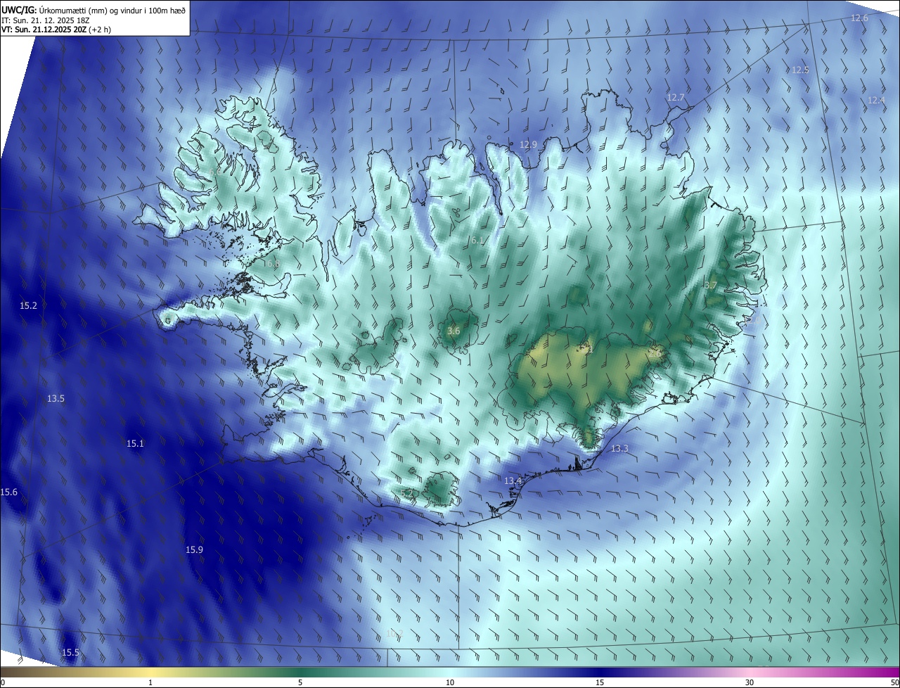Click the 15.5 value on the map
The image size is (900, 688).
(x=70, y=652)
